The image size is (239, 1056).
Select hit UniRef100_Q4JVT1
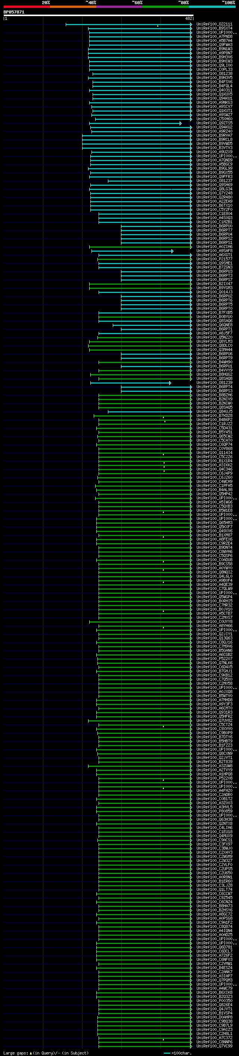coord(214,1009)
